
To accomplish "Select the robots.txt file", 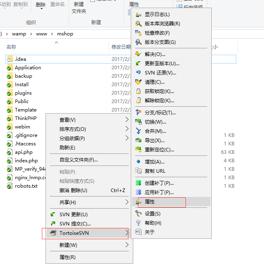I will (x=25, y=186).
